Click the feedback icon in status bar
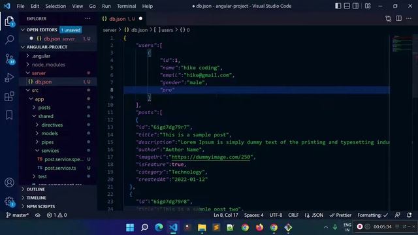 pos(398,215)
